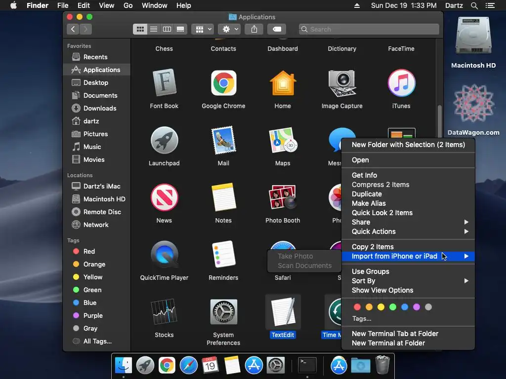Select the Maps app icon
The width and height of the screenshot is (506, 379).
(x=283, y=140)
